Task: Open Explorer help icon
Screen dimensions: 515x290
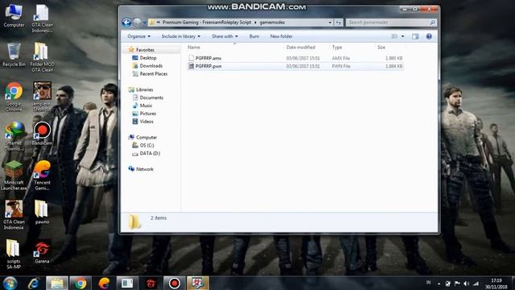Action: [x=429, y=36]
